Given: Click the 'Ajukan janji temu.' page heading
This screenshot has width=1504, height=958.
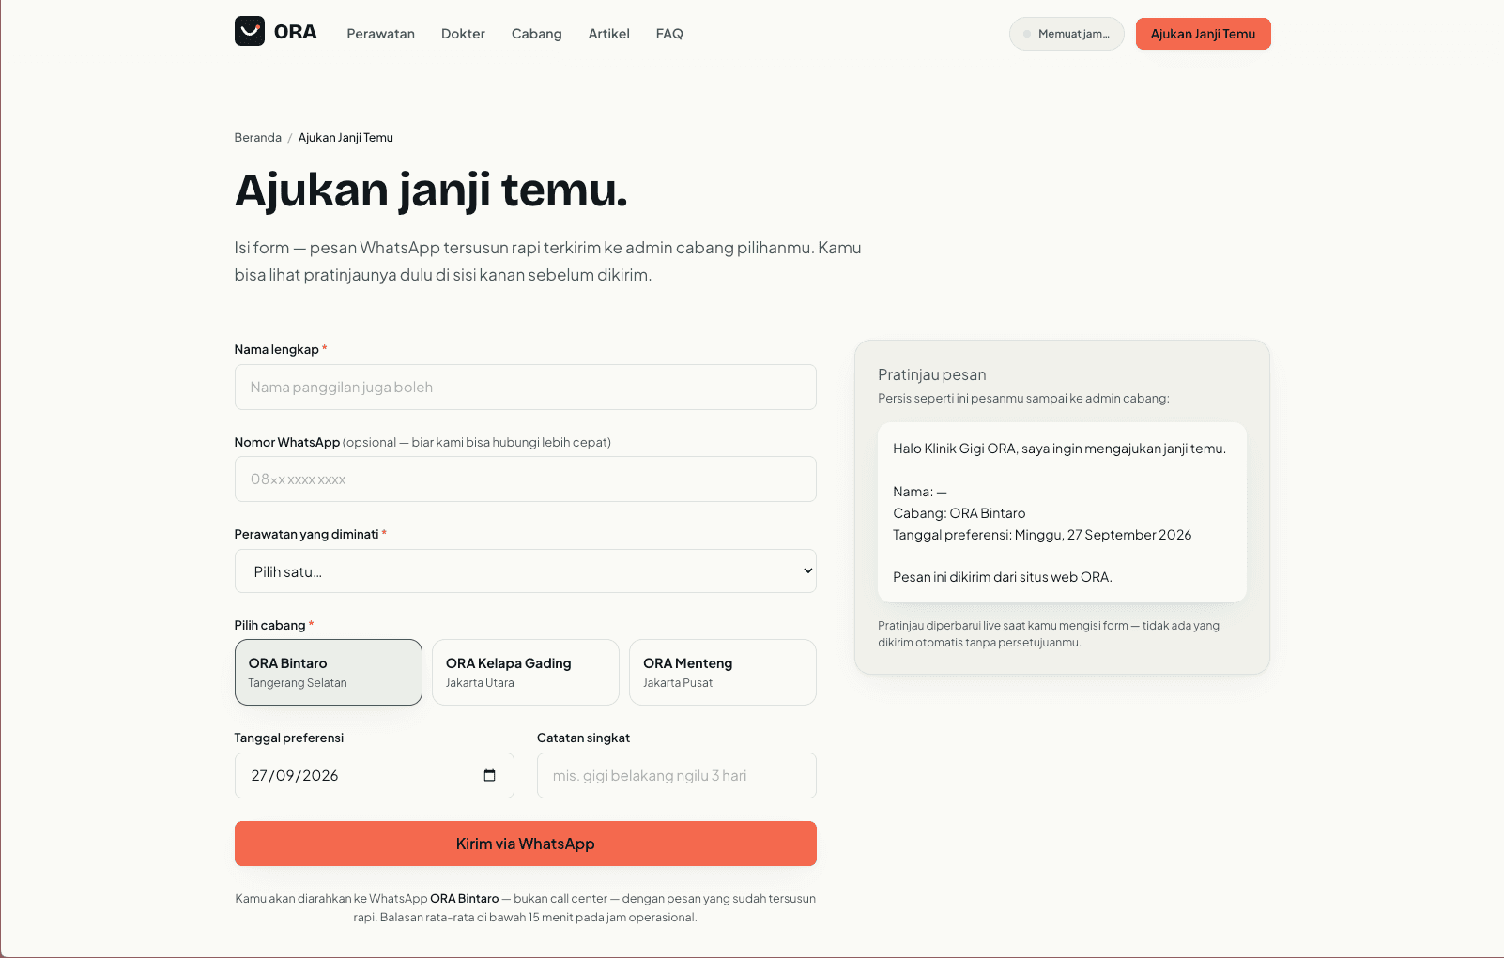Looking at the screenshot, I should tap(431, 190).
